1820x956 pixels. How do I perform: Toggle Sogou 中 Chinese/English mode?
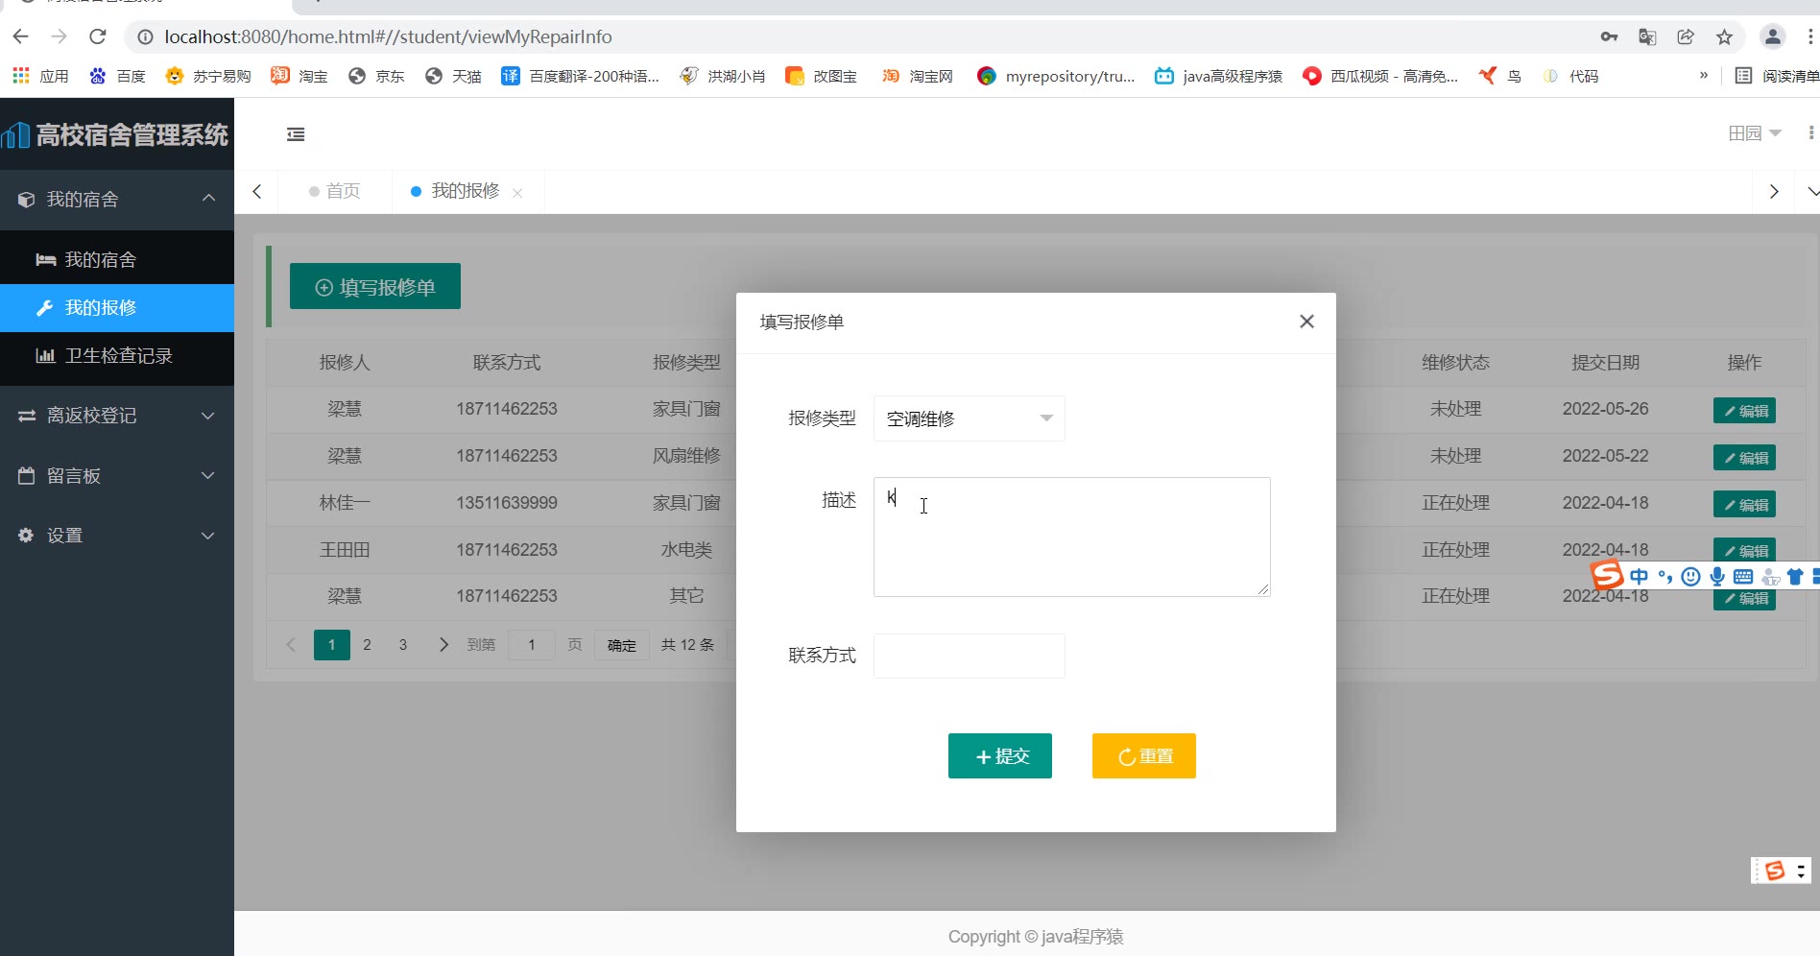pos(1639,576)
